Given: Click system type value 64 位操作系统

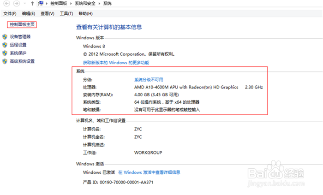Looking at the screenshot, I should (167, 102).
